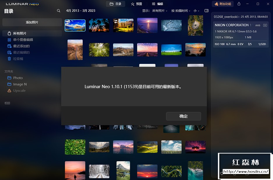Open the share/export icon

tap(239, 4)
